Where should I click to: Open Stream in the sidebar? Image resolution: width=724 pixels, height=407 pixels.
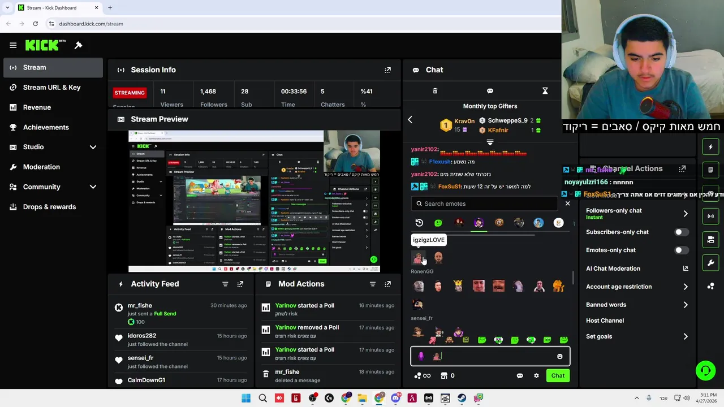(x=54, y=67)
